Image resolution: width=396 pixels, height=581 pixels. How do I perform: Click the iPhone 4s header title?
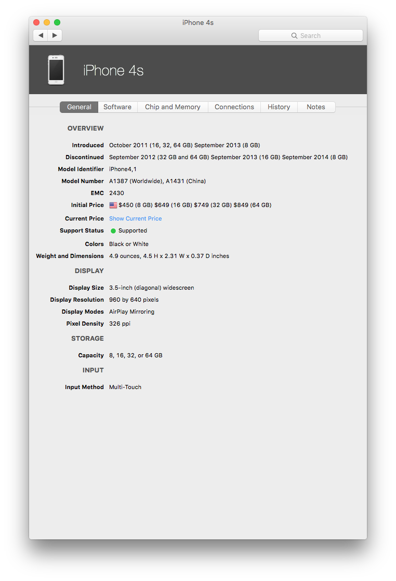(x=113, y=70)
